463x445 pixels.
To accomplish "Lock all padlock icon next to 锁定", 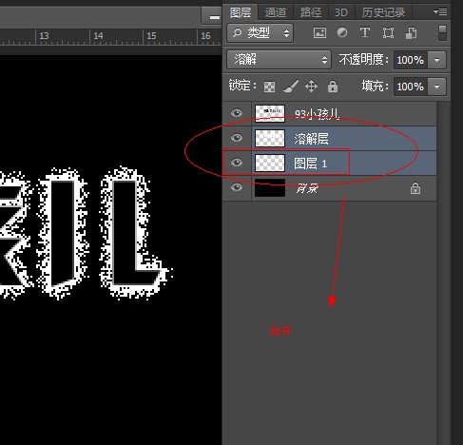I will click(333, 87).
